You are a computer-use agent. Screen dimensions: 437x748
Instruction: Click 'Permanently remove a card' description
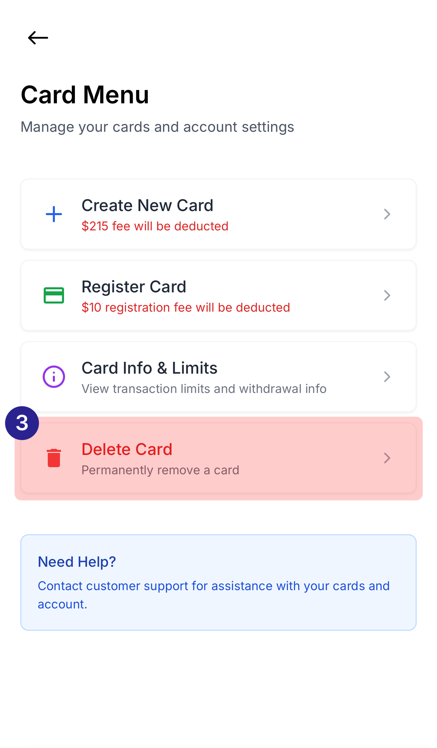coord(160,470)
